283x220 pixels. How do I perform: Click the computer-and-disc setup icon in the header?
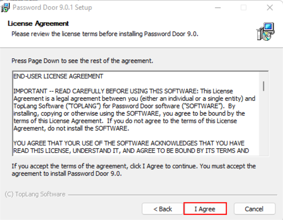(x=265, y=32)
